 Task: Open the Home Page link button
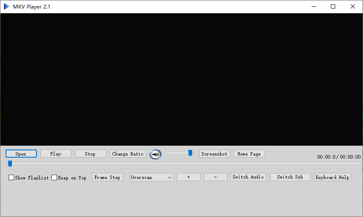(249, 154)
